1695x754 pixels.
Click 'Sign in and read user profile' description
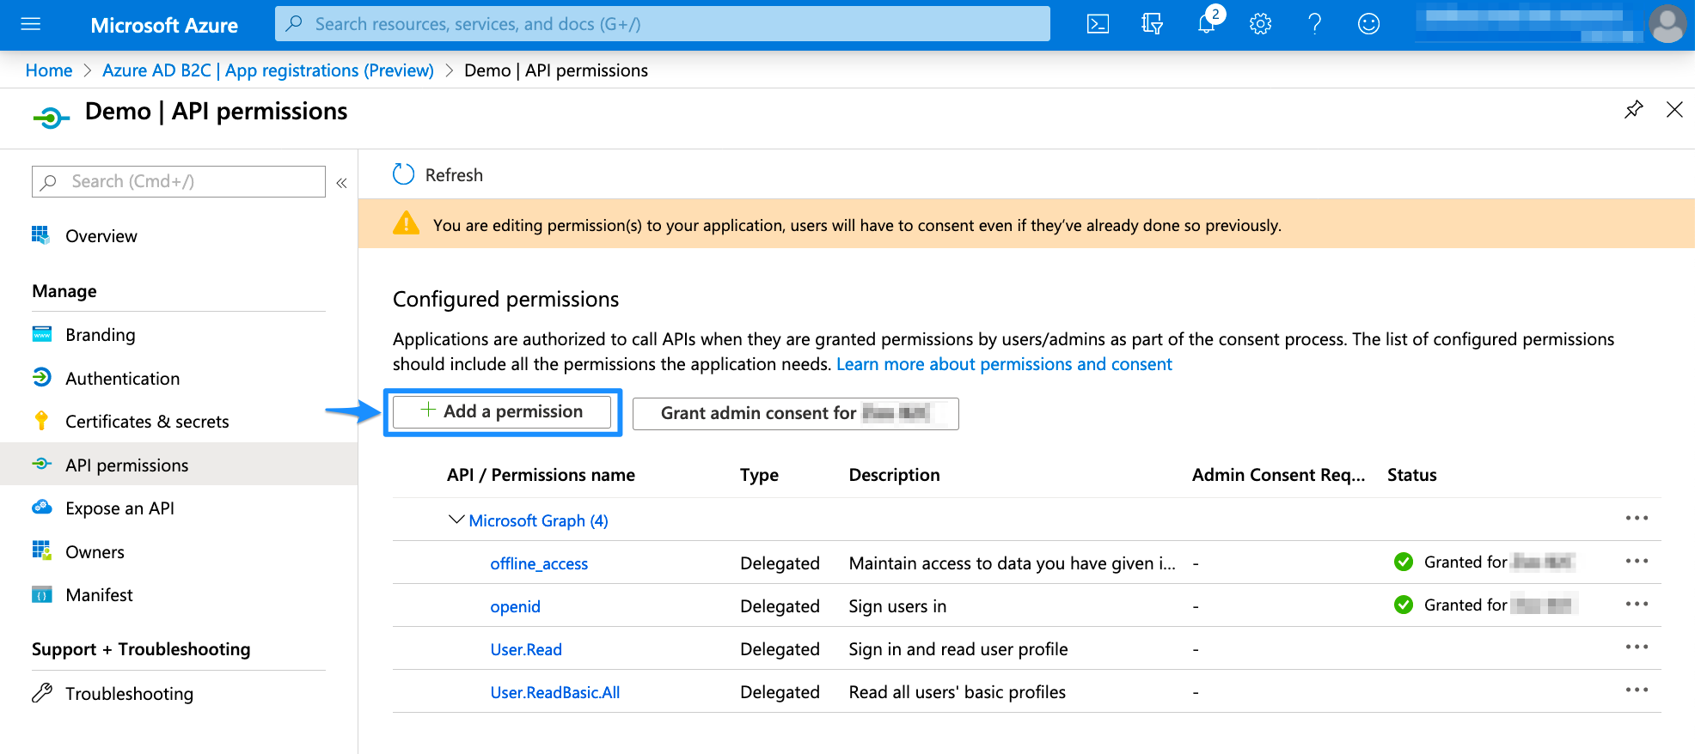point(958,649)
